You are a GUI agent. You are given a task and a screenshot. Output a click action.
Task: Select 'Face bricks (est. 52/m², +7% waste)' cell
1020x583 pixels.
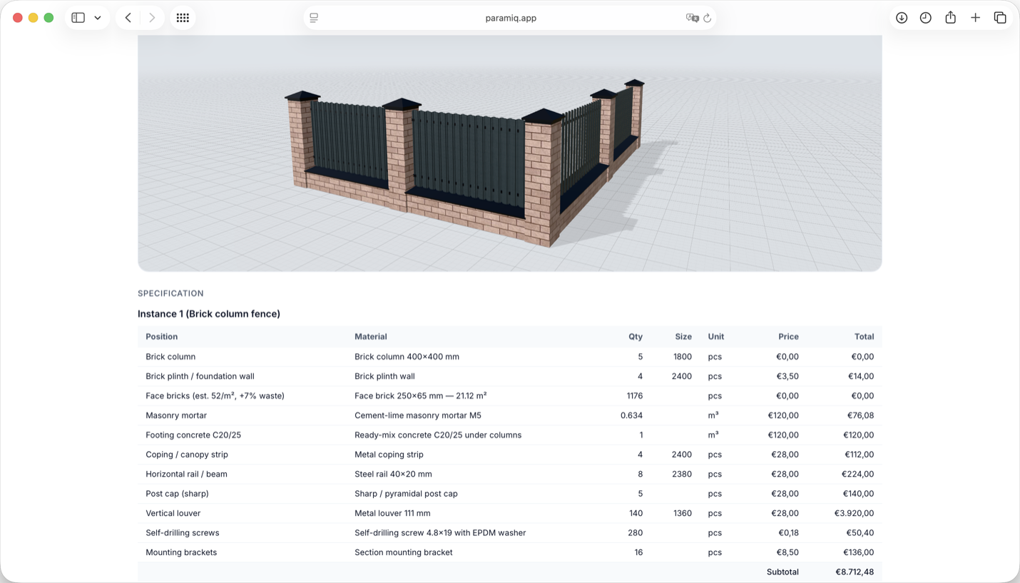point(215,396)
